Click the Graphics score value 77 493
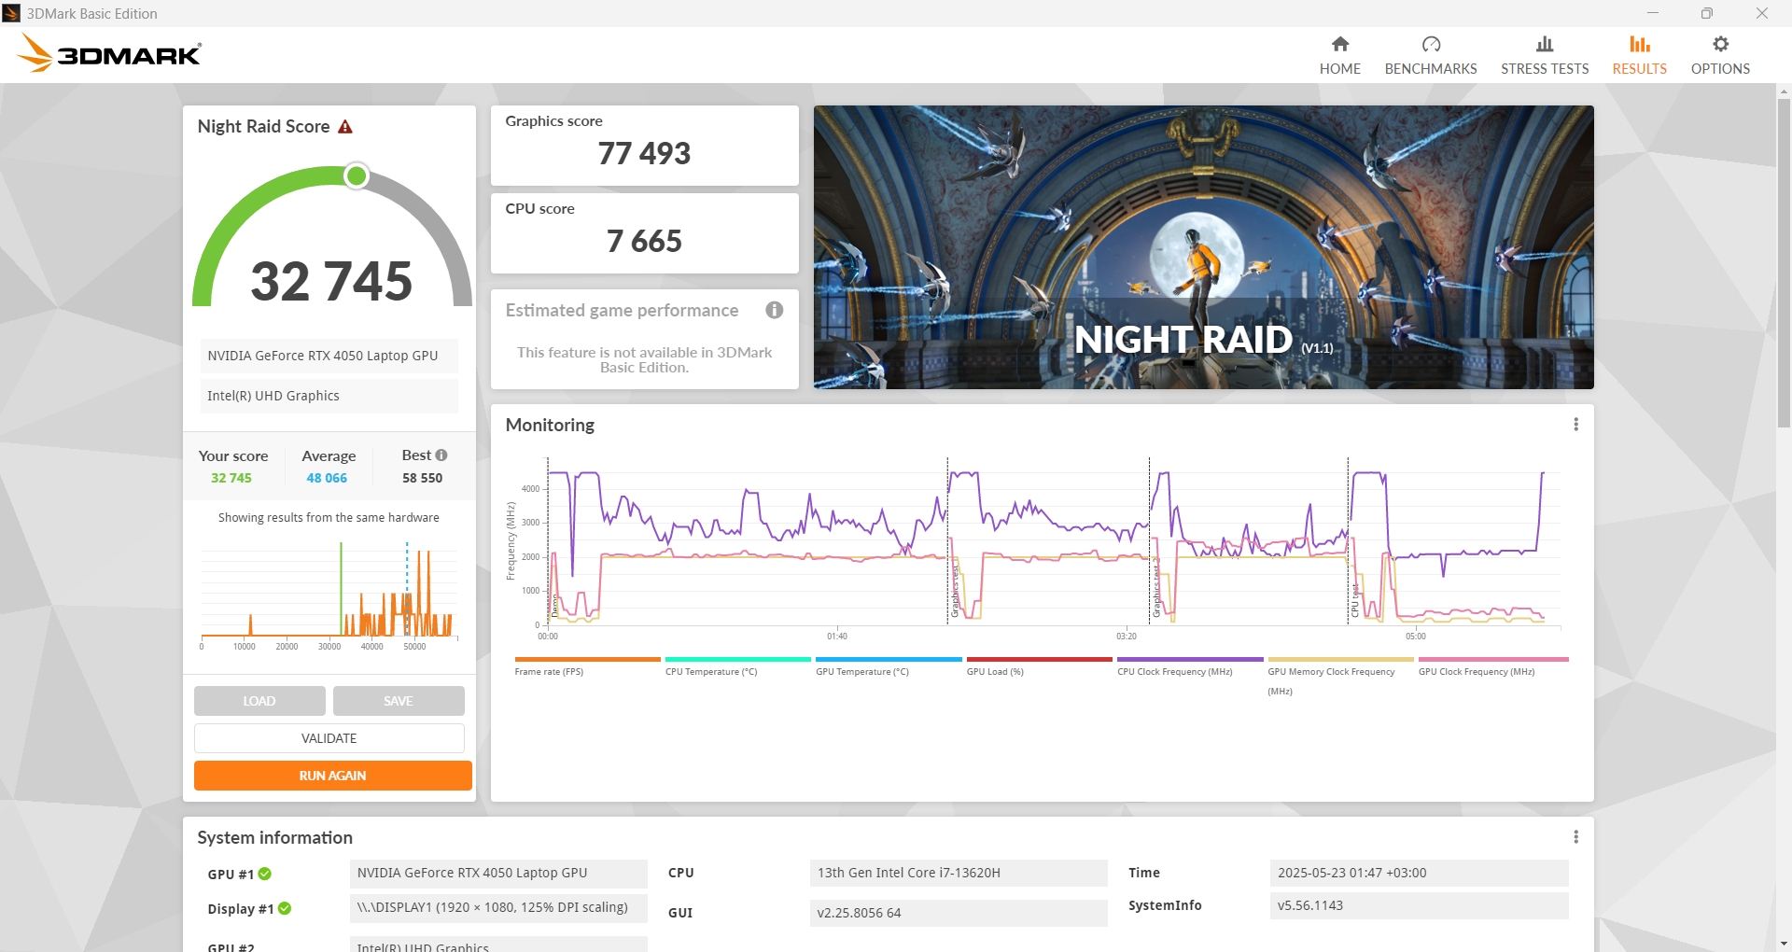 coord(645,153)
